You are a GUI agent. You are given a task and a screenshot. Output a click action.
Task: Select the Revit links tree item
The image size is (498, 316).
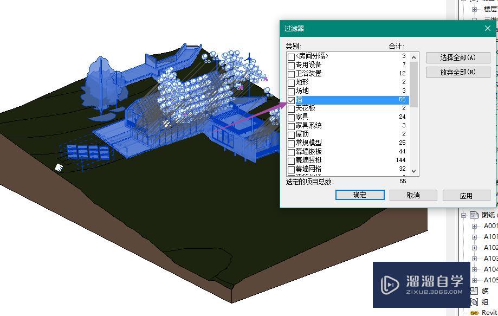pos(489,313)
